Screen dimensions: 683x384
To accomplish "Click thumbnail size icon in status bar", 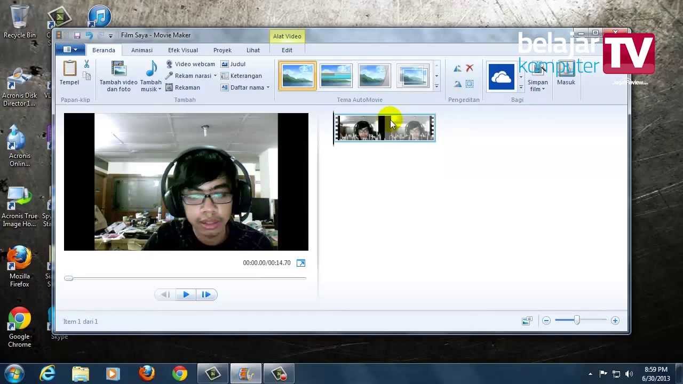I will tap(527, 321).
